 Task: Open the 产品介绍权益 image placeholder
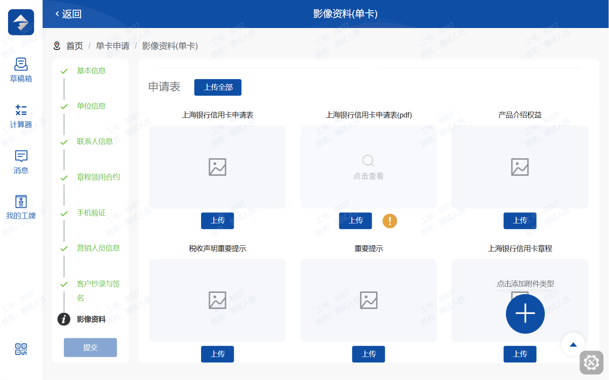click(x=520, y=167)
